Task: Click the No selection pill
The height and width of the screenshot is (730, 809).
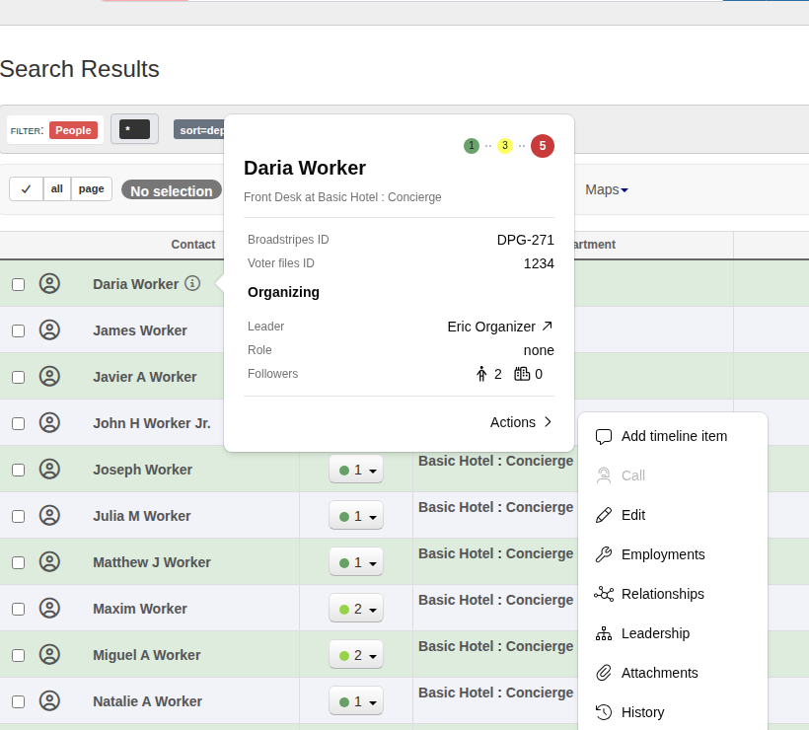Action: (x=171, y=189)
